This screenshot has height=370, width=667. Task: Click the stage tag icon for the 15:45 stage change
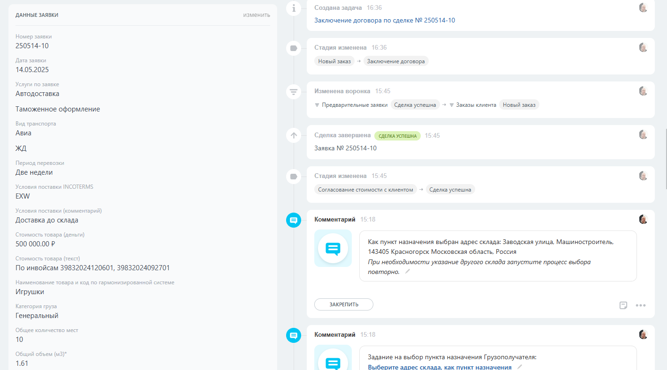pos(294,176)
